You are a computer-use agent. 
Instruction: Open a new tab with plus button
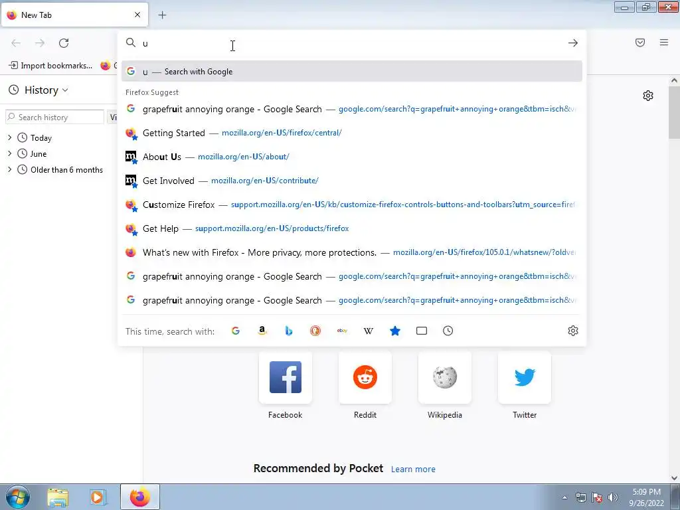(162, 15)
